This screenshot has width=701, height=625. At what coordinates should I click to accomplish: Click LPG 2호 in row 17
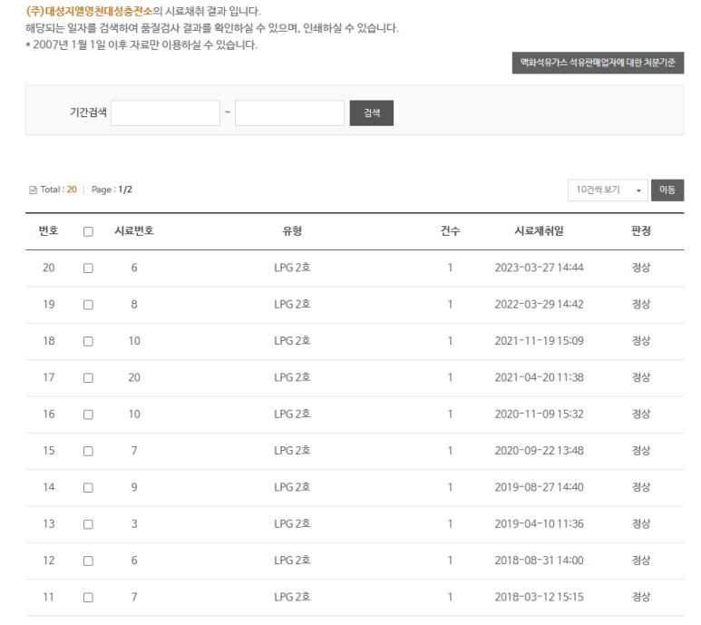[x=292, y=377]
